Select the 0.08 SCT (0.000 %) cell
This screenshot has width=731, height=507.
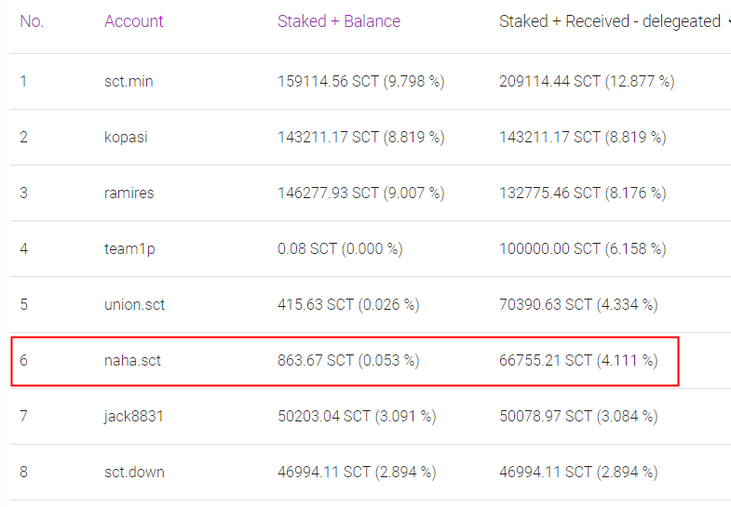point(340,248)
